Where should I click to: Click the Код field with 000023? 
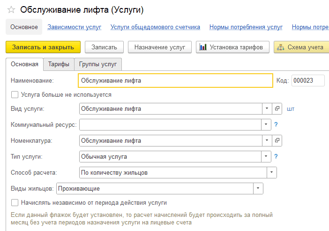(307, 81)
